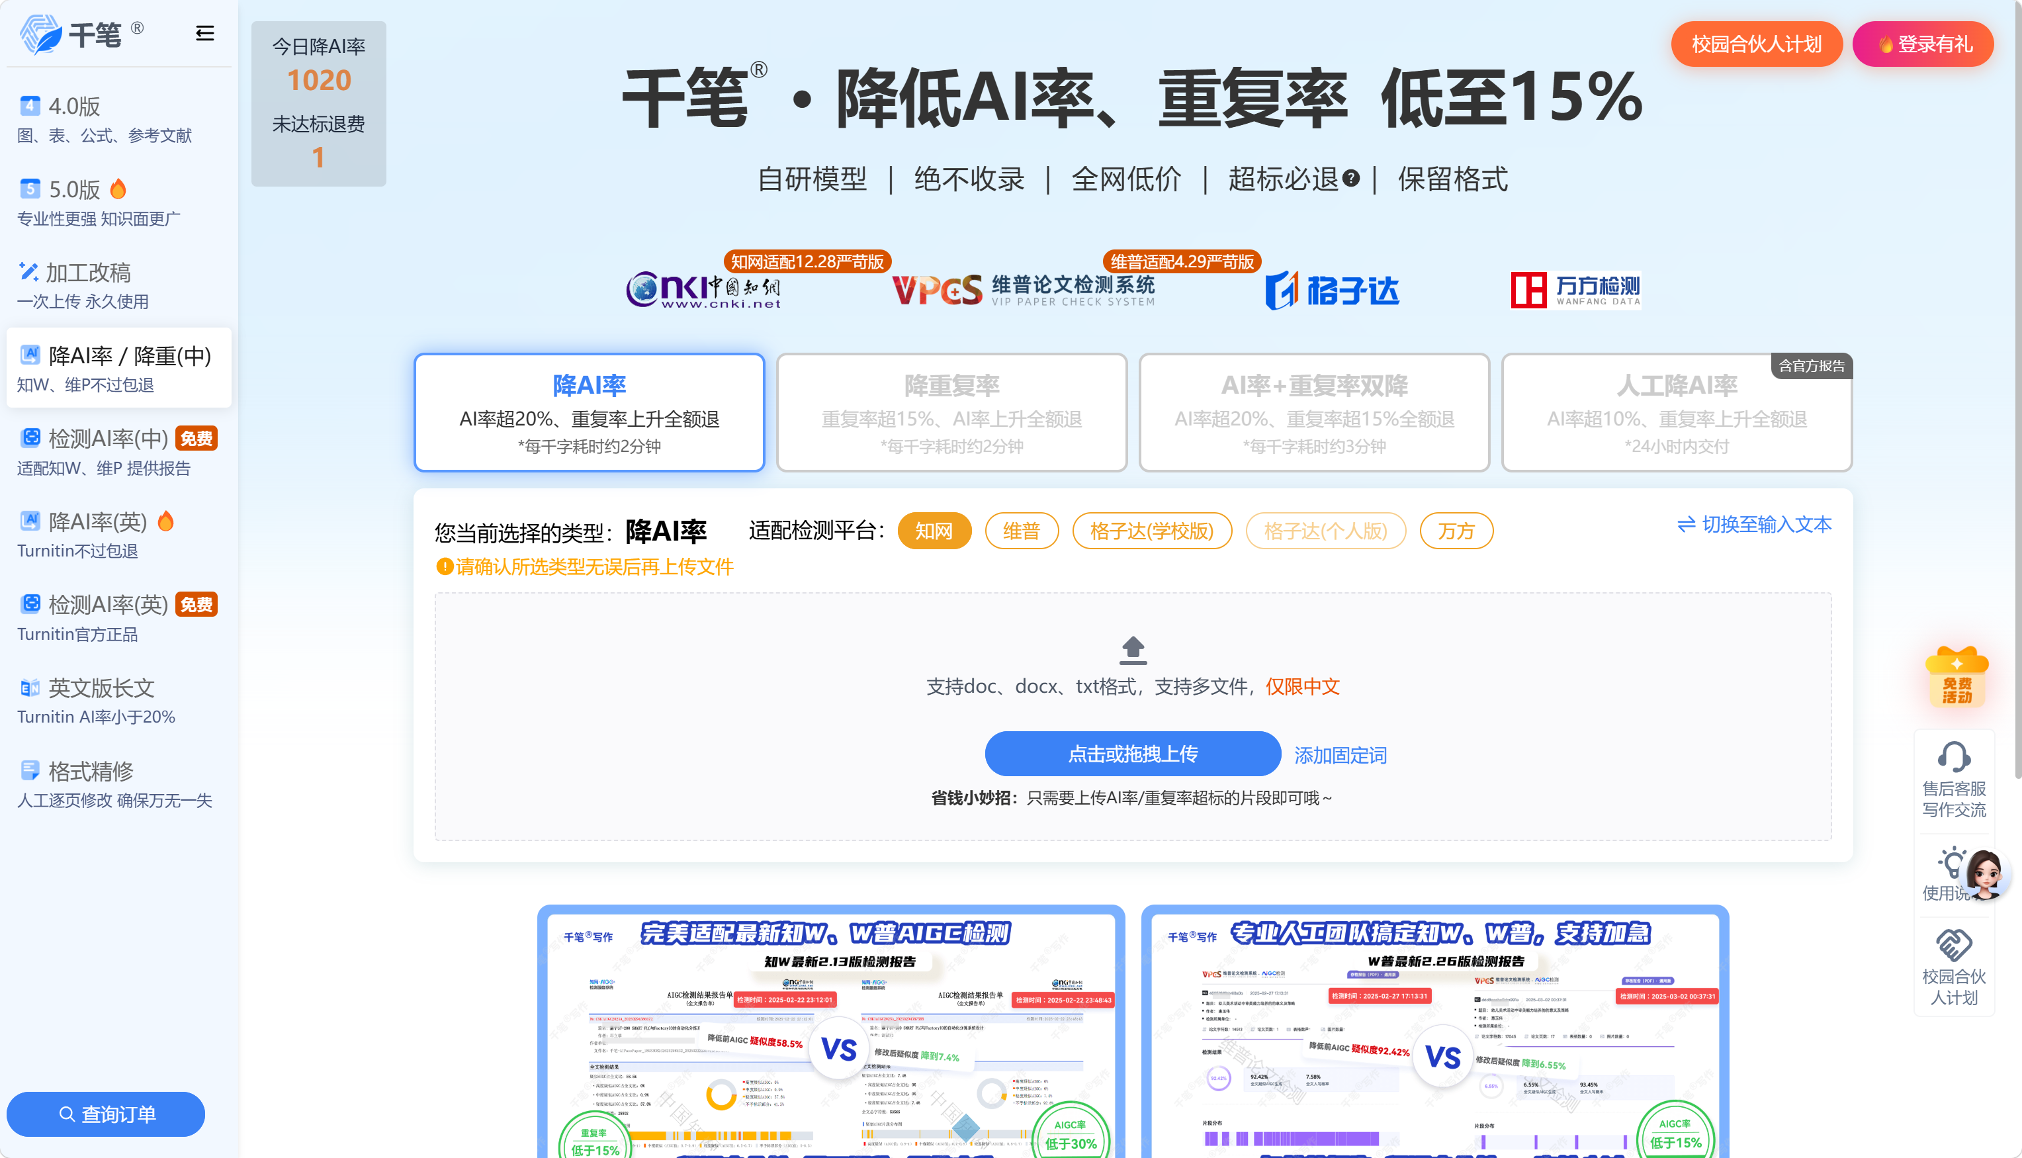2022x1158 pixels.
Task: Select the 降AI率 service tab
Action: [589, 413]
